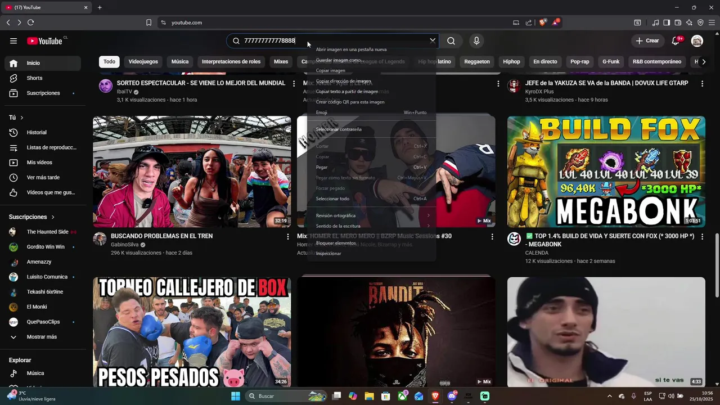Choose Emoji in context menu

point(372,112)
